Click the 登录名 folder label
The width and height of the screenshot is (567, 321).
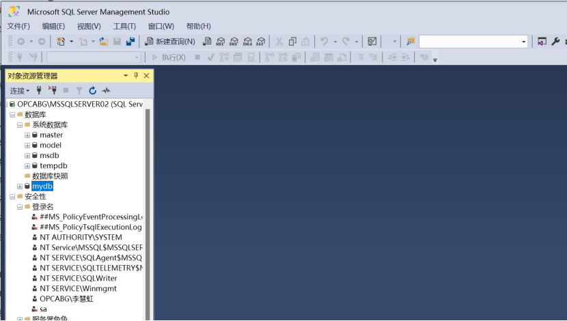point(42,207)
